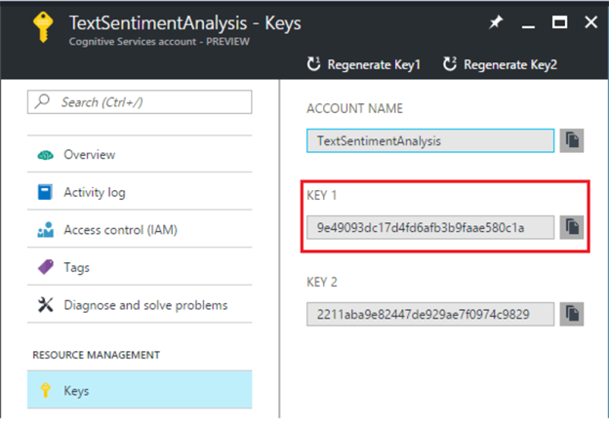Open Activity log menu item
Viewport: 609px width, 424px height.
pyautogui.click(x=140, y=192)
